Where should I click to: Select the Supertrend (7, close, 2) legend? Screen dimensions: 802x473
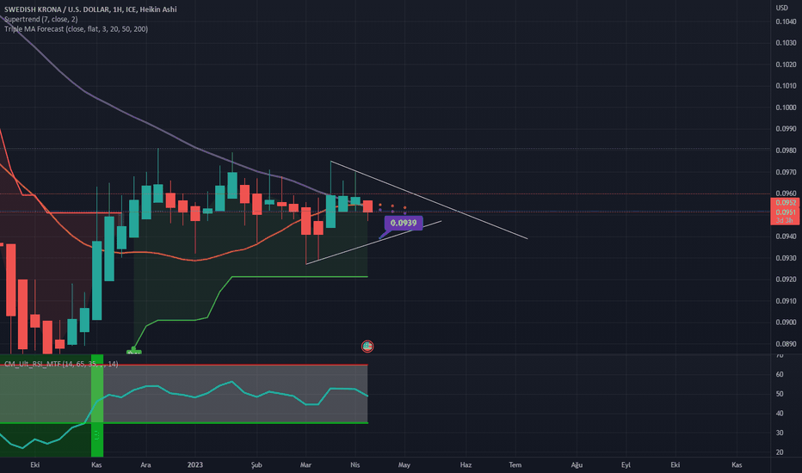[x=41, y=19]
